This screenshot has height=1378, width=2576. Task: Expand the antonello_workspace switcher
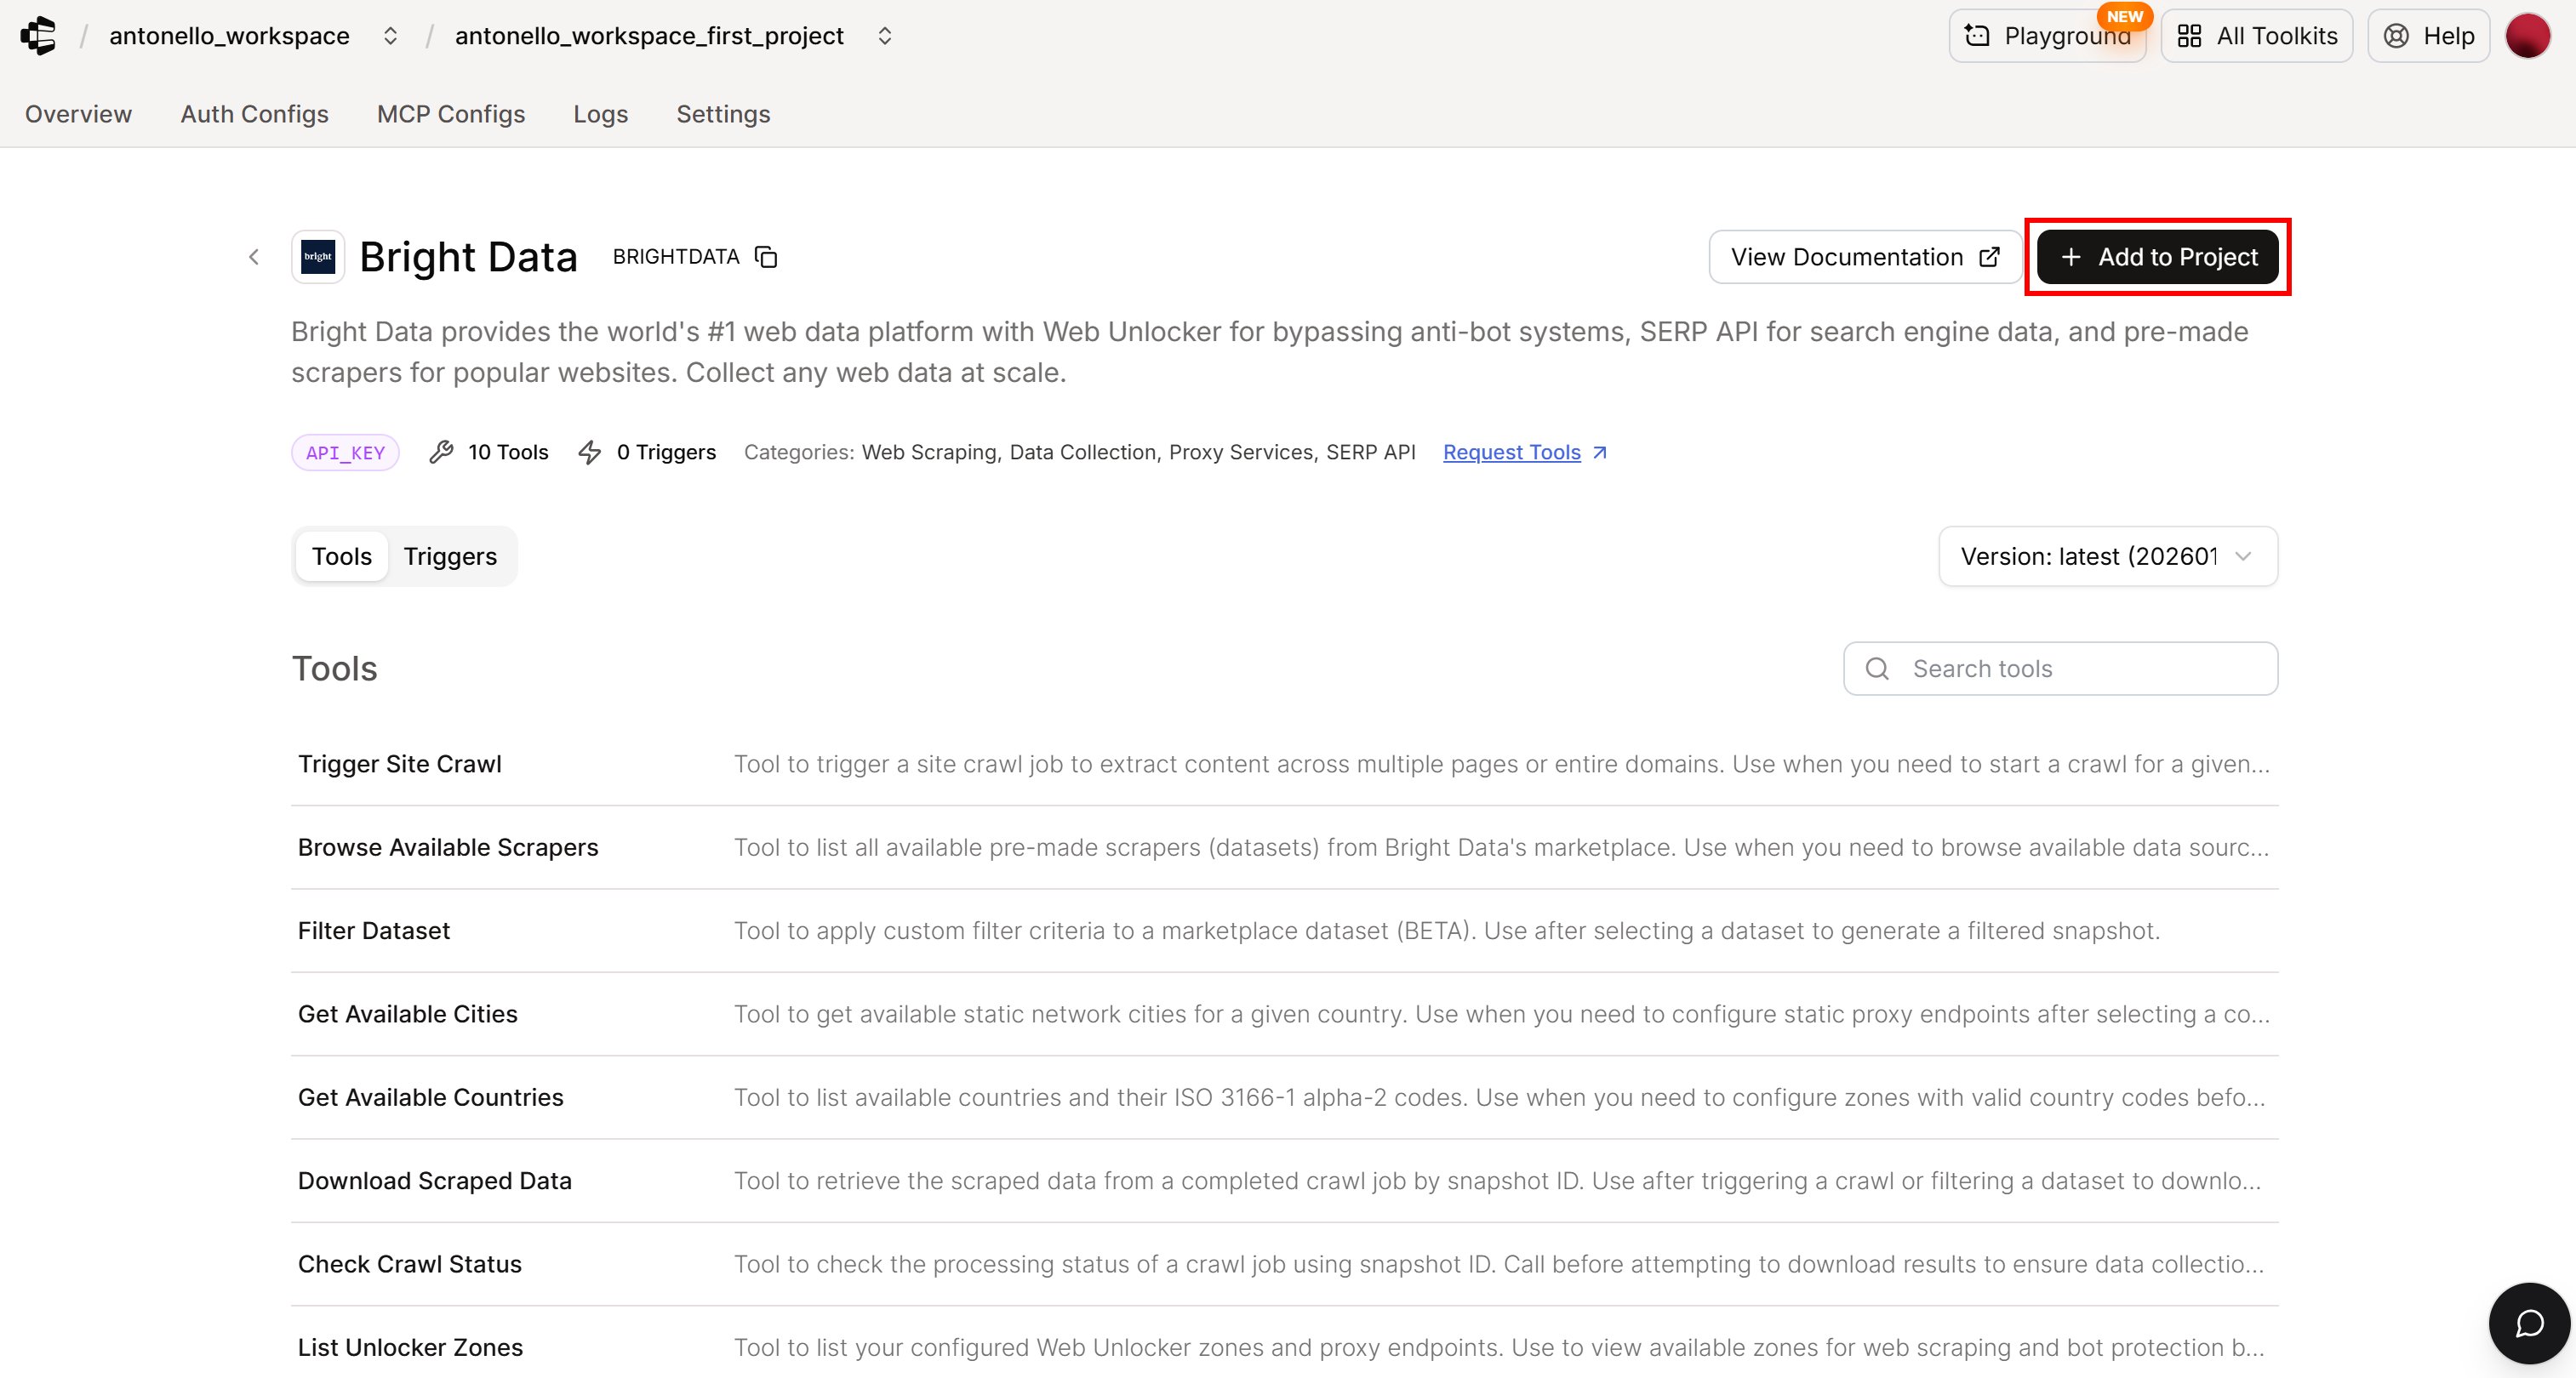pos(390,36)
